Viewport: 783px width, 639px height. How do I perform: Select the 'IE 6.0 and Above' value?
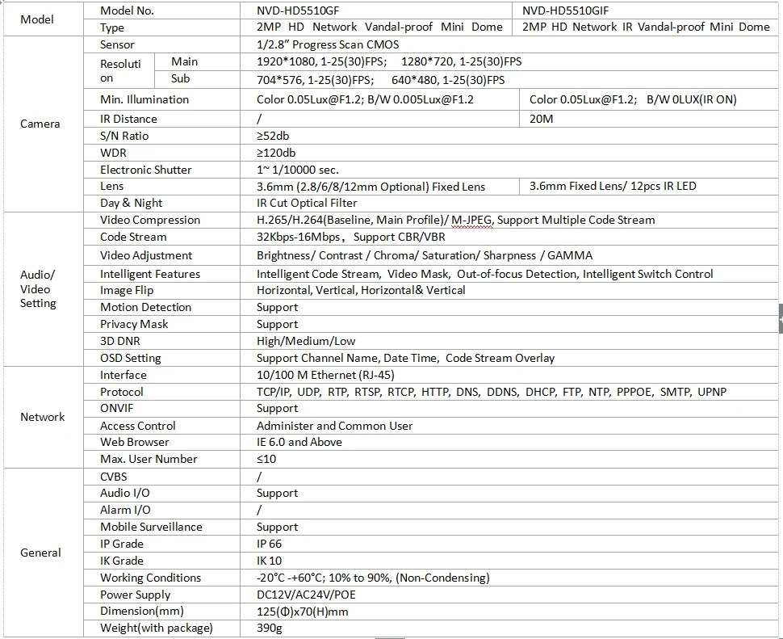[299, 442]
